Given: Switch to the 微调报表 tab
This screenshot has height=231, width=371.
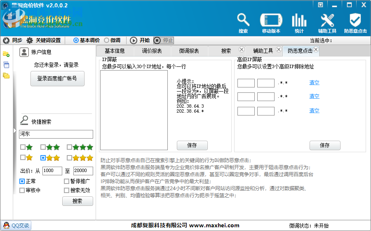Looking at the screenshot, I should (x=189, y=51).
